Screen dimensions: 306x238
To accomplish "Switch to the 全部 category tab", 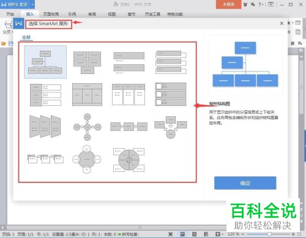I will pos(26,37).
